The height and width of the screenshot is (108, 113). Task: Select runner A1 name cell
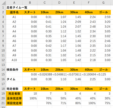click(14, 17)
